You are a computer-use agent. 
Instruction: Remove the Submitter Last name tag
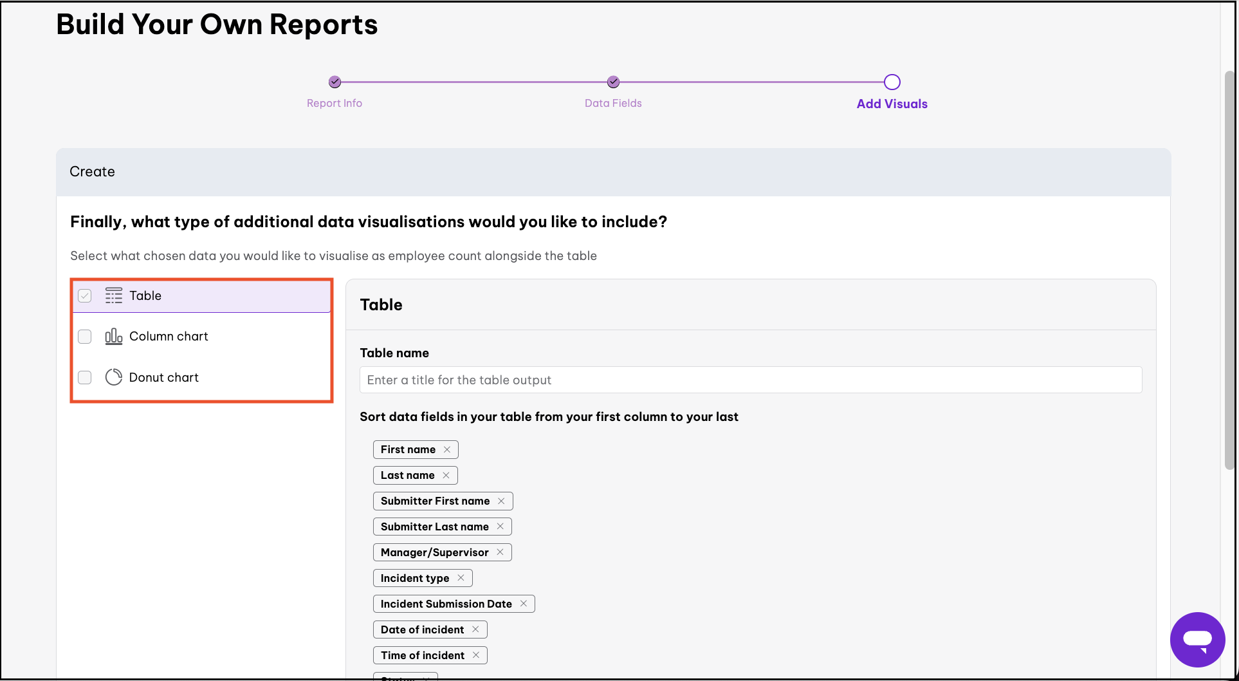click(x=500, y=526)
